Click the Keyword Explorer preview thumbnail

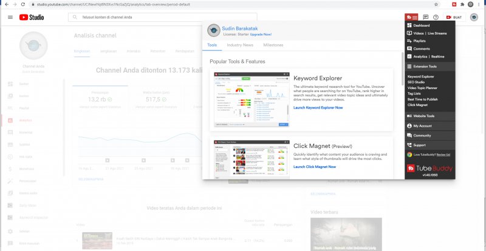click(252, 99)
